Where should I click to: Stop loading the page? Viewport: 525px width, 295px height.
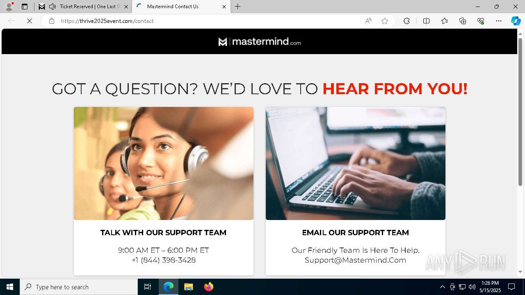(30, 21)
